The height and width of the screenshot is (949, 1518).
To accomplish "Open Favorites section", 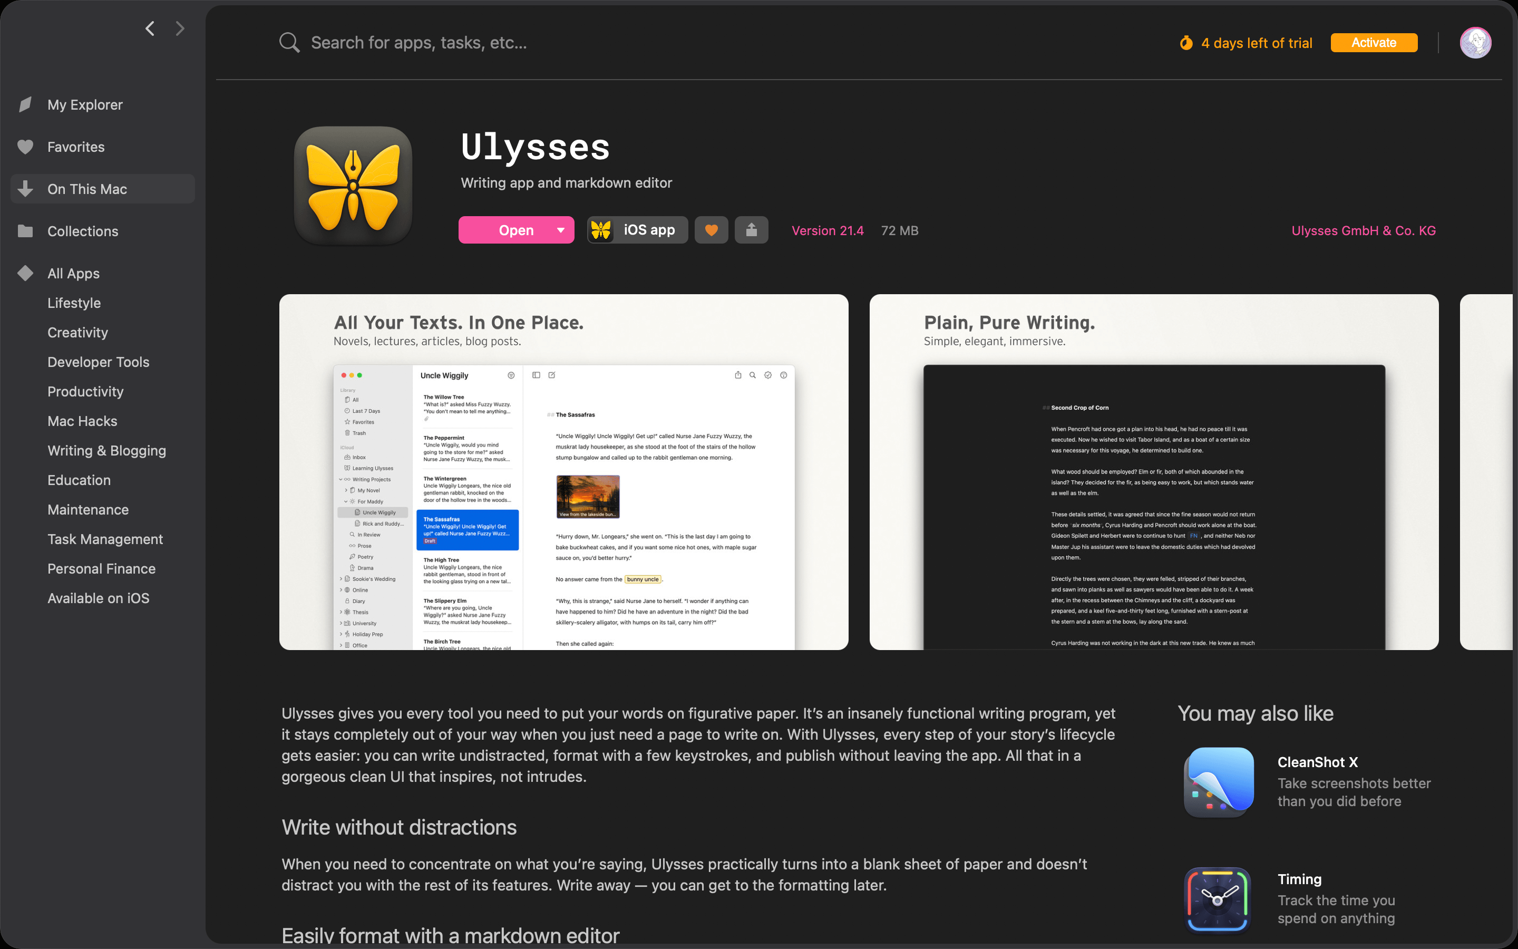I will pyautogui.click(x=76, y=147).
